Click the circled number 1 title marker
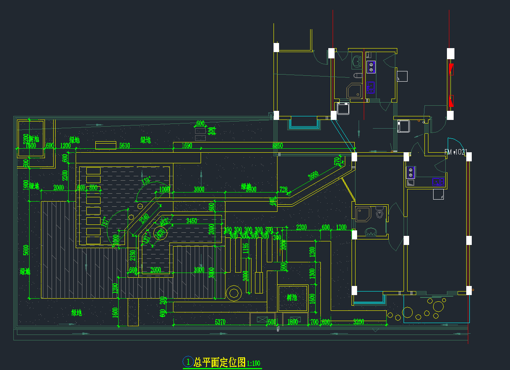The height and width of the screenshot is (370, 510). tap(188, 361)
